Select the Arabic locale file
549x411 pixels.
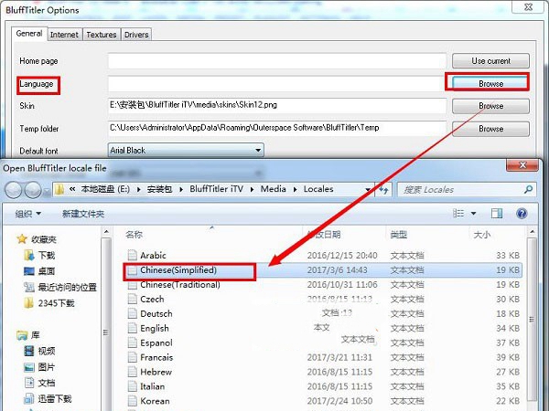point(323,256)
